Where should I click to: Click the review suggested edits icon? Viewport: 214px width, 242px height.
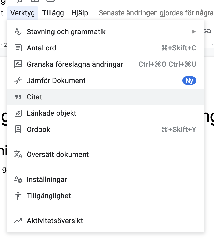click(x=18, y=64)
